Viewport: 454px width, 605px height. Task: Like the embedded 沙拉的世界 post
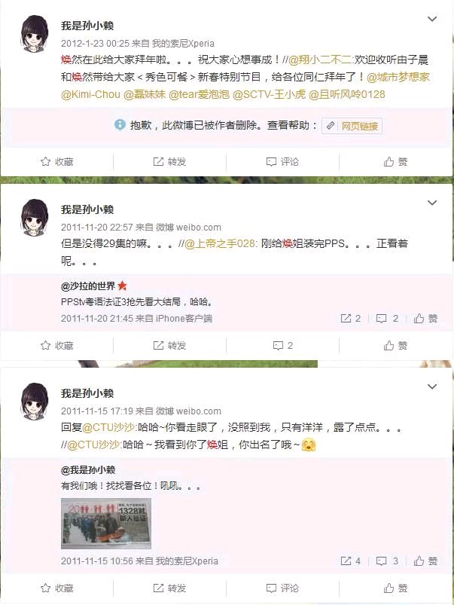426,318
